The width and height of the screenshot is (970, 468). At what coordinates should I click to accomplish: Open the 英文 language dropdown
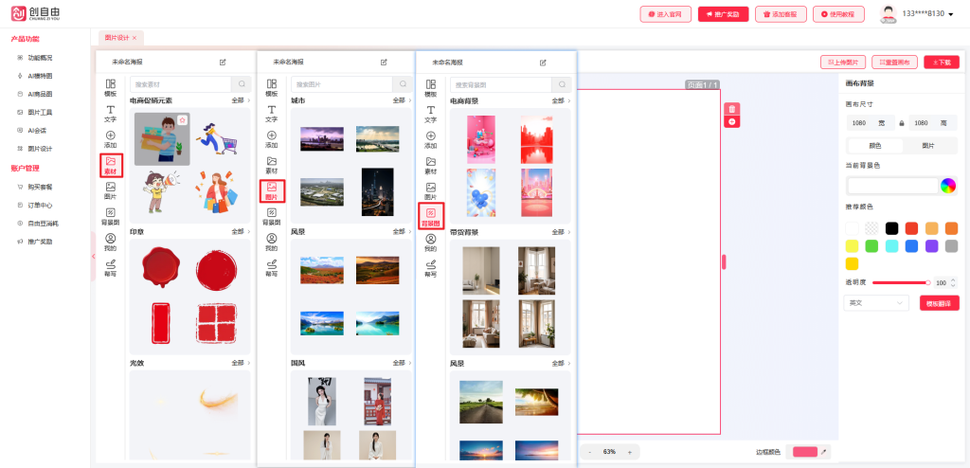(x=875, y=303)
